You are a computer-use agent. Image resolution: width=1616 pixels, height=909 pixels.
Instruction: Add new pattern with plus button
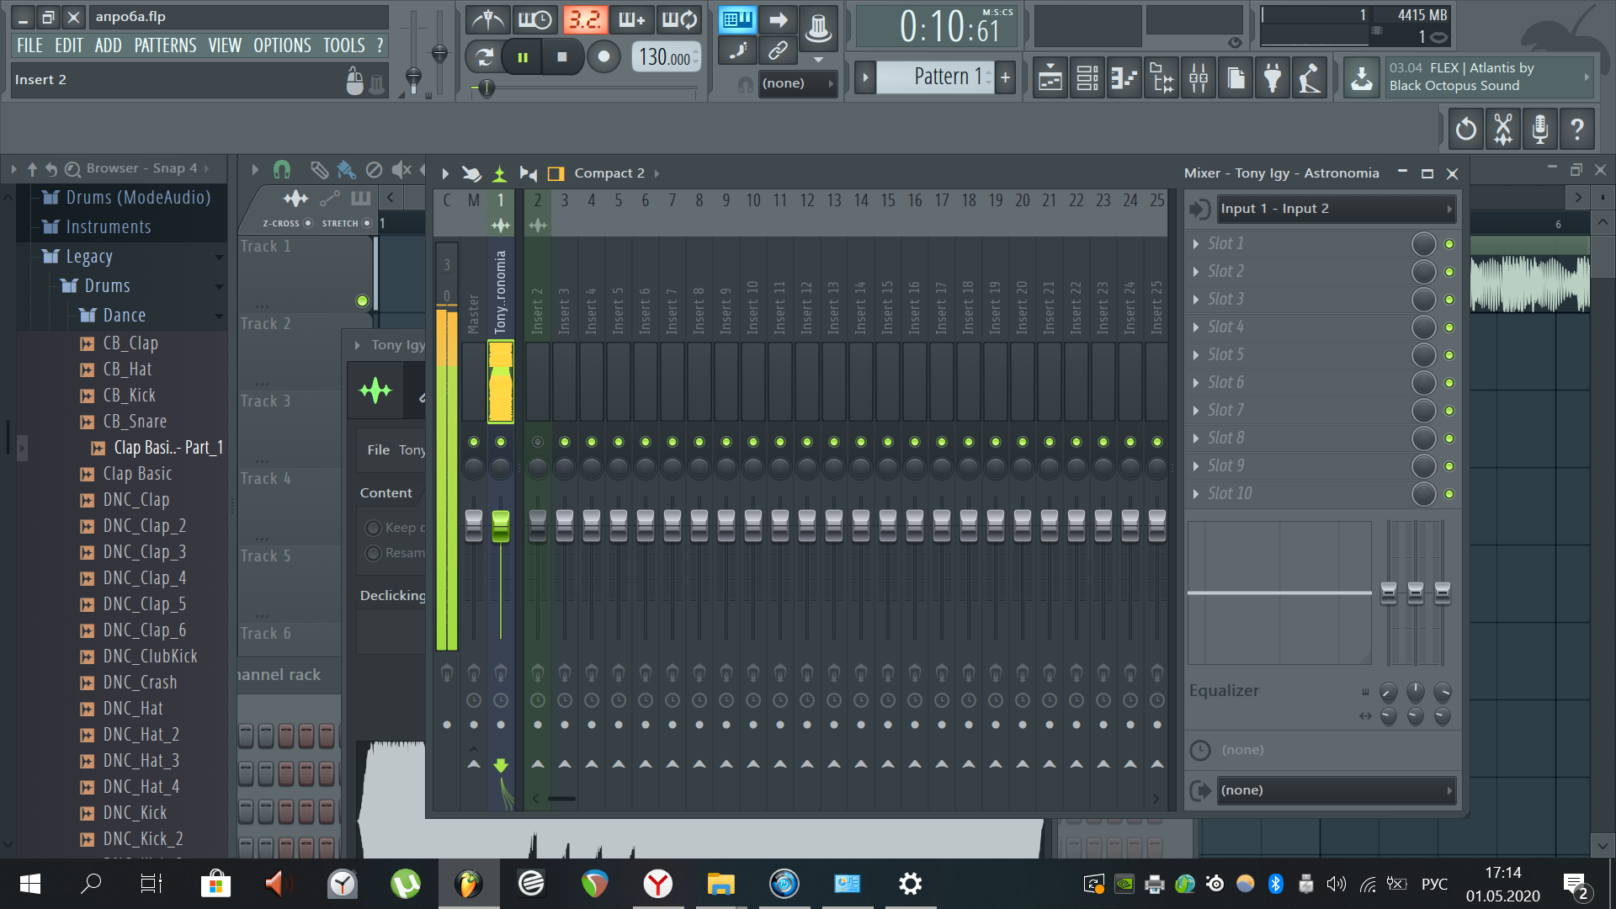[1005, 77]
